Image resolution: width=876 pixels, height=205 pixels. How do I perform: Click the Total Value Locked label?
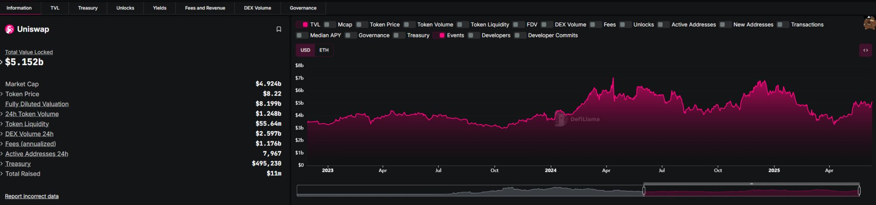pos(29,52)
